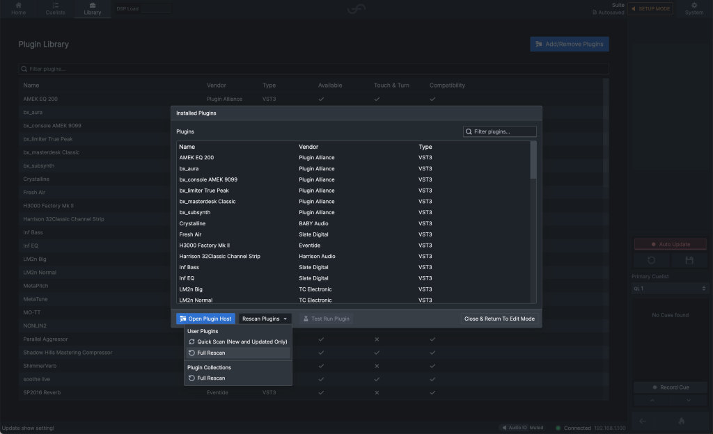Click the magnifier icon in dialog filter

pyautogui.click(x=469, y=131)
